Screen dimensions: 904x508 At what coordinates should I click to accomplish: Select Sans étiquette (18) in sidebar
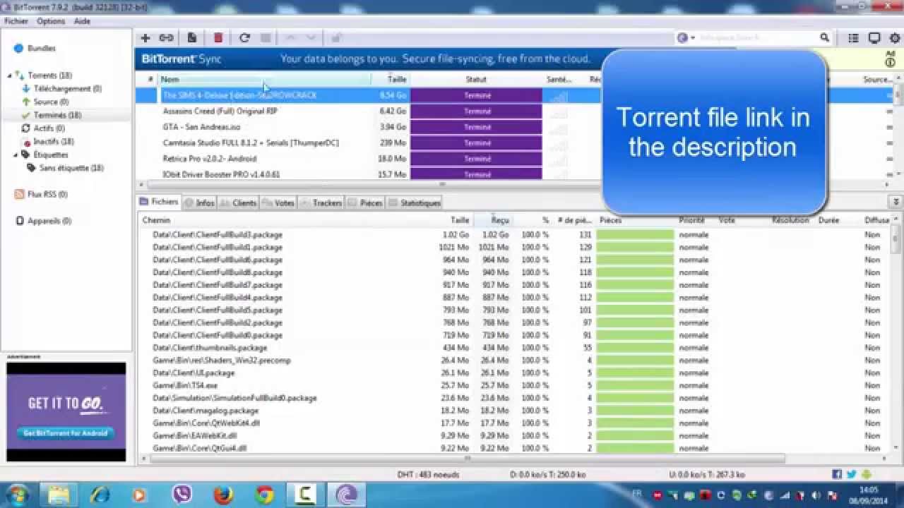71,168
